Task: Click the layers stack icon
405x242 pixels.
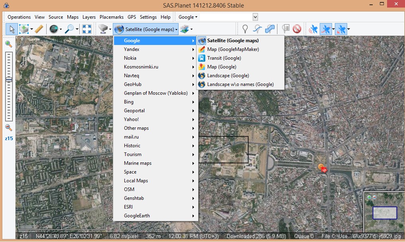Action: point(185,29)
